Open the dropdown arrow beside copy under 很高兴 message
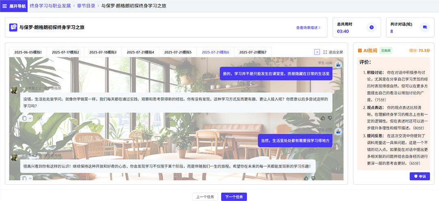 click(x=30, y=178)
